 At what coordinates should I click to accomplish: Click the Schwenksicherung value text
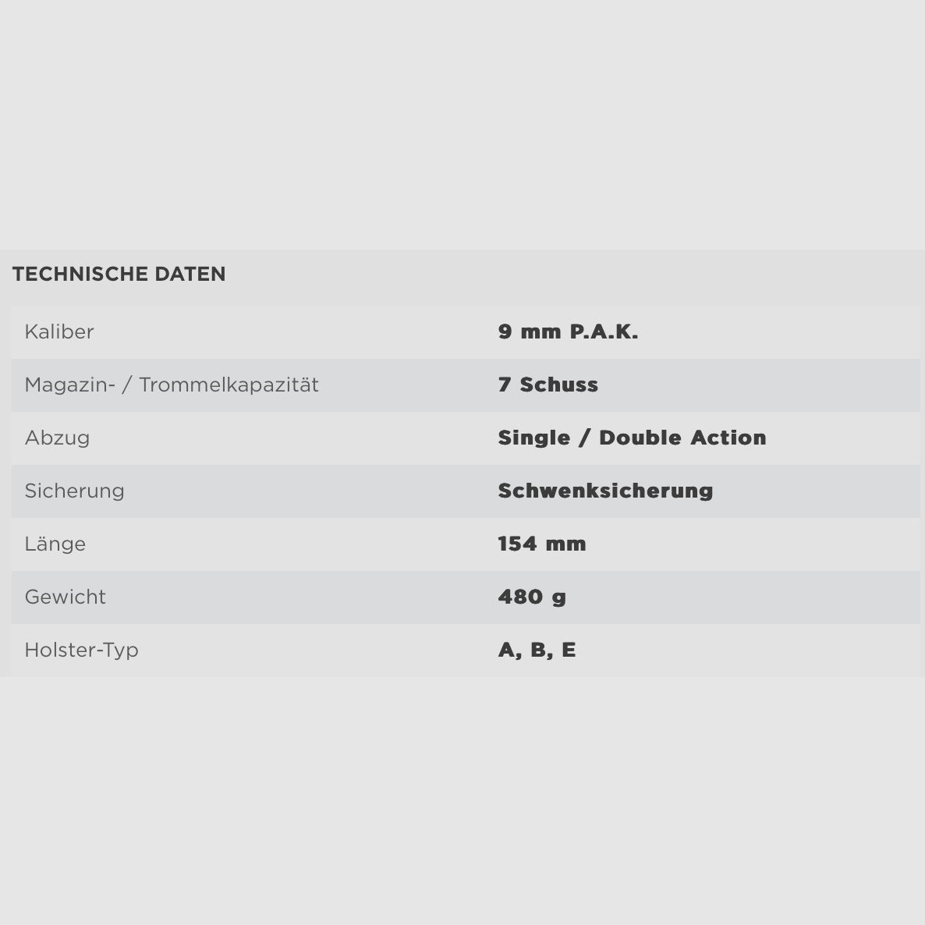pyautogui.click(x=605, y=491)
